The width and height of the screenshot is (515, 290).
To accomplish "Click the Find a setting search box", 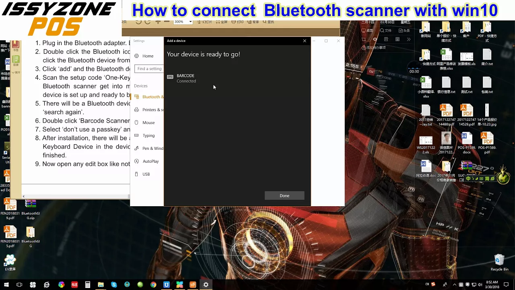I will 149,69.
